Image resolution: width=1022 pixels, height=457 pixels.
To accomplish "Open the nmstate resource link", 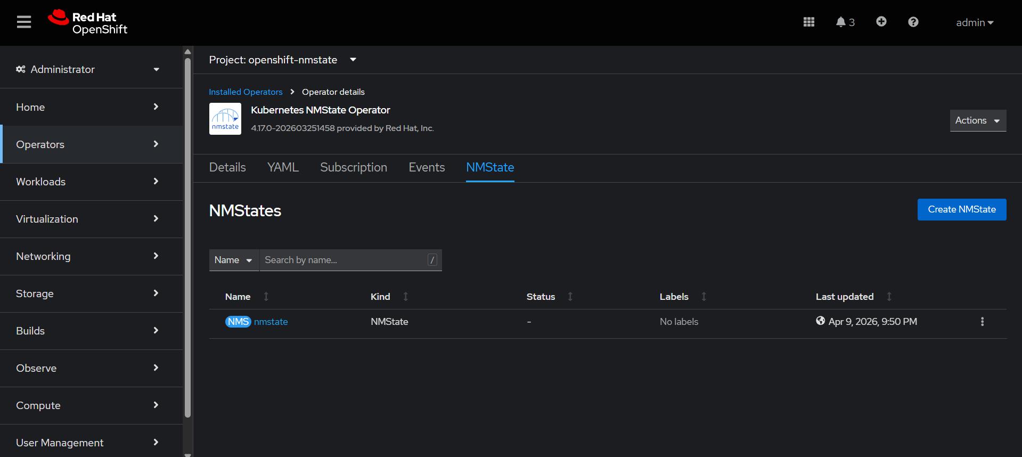I will pos(271,322).
